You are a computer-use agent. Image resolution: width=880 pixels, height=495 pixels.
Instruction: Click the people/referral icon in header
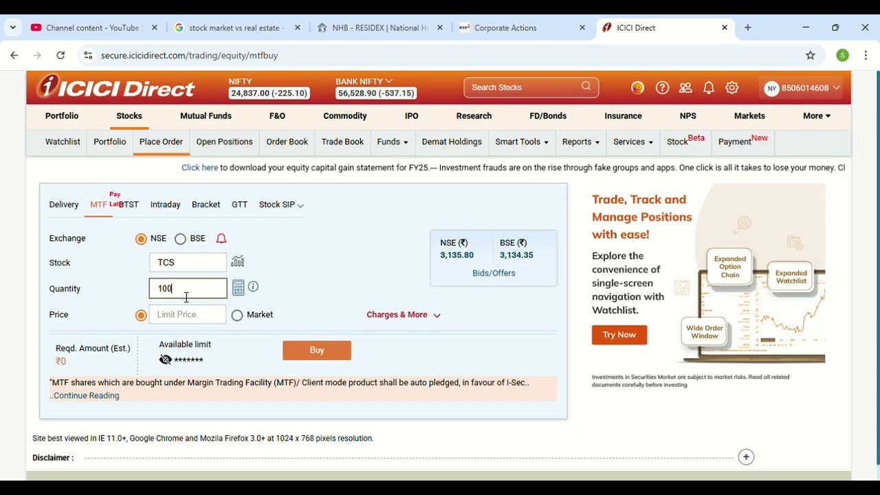(685, 88)
